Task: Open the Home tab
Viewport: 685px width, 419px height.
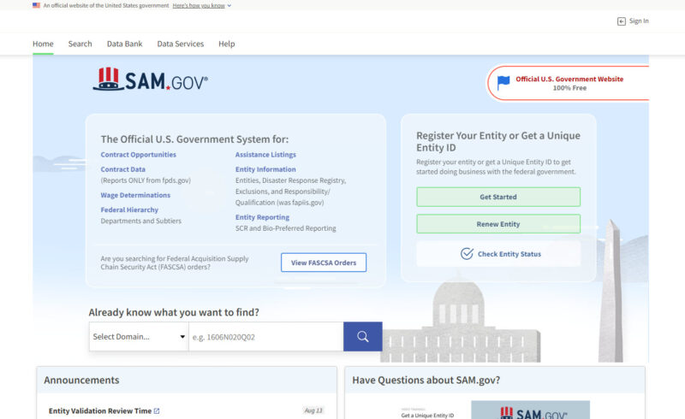Action: point(43,44)
